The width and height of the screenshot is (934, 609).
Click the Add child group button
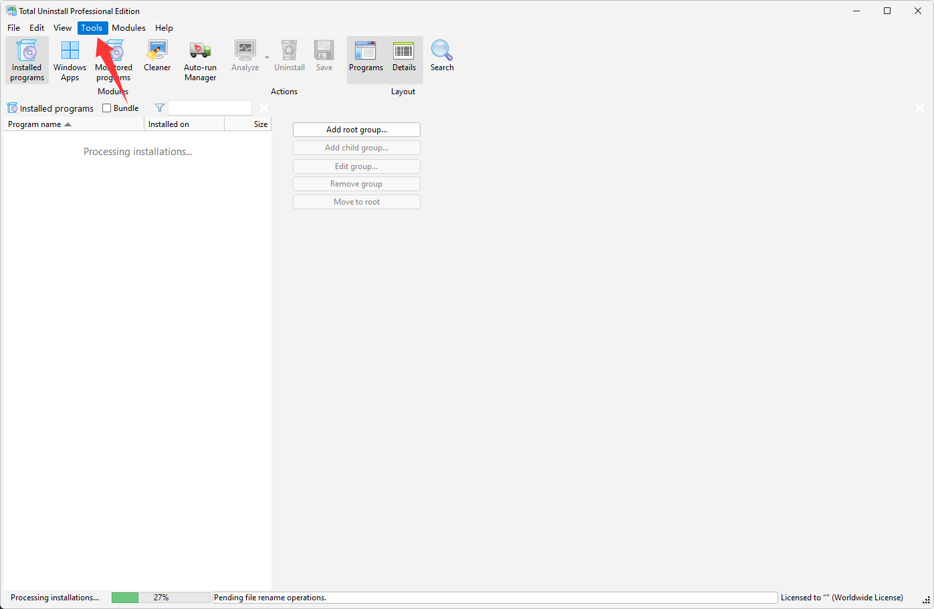356,148
